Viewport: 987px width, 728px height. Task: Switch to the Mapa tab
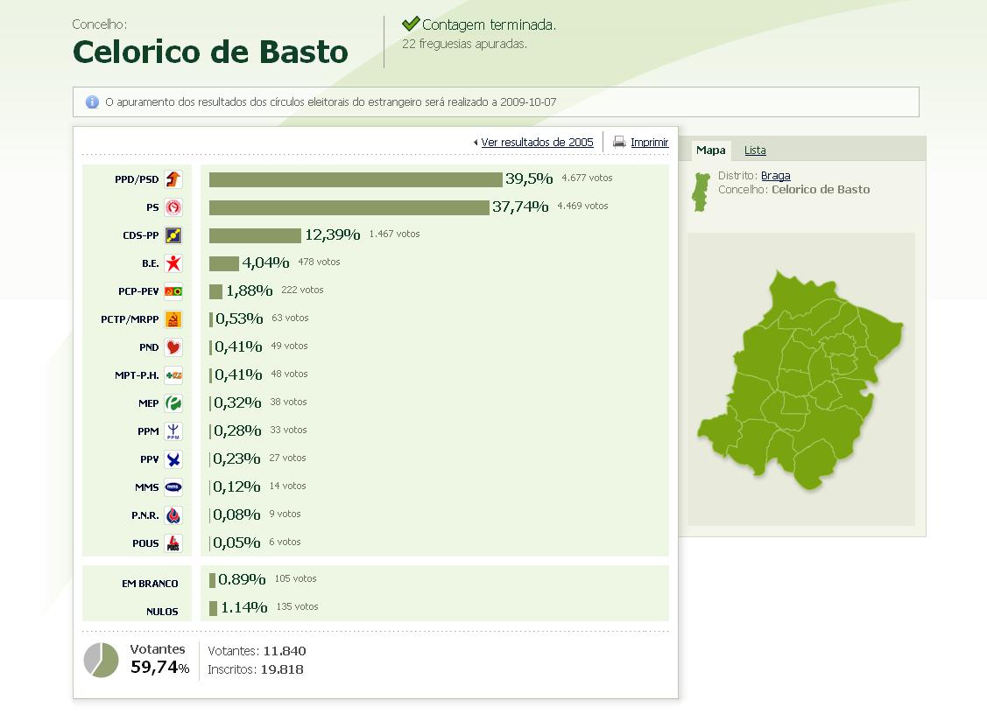[710, 150]
